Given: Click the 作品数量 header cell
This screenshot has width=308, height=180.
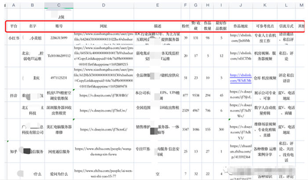Looking at the screenshot, I should (208, 26).
